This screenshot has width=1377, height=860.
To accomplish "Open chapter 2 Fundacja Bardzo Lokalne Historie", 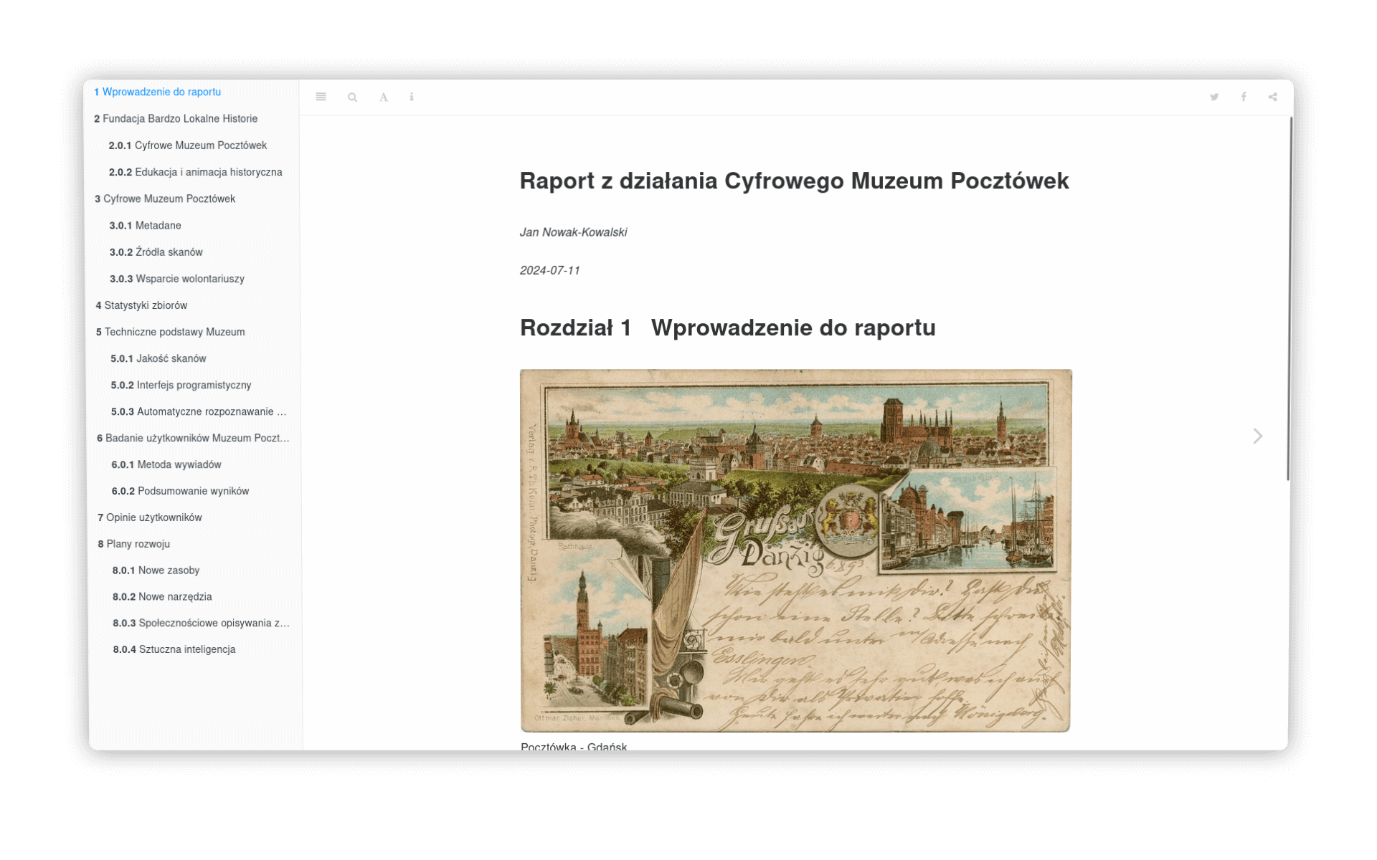I will [x=176, y=118].
